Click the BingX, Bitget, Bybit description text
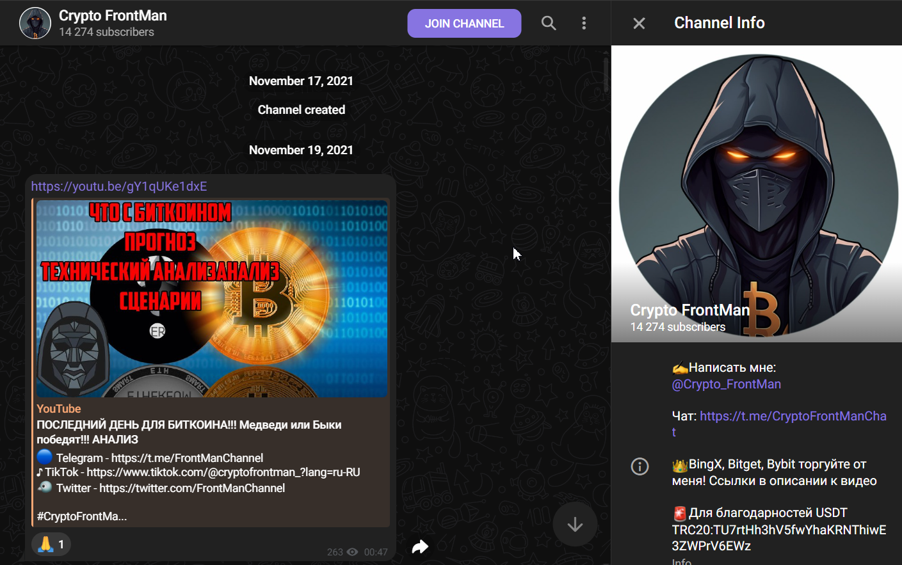 point(775,472)
